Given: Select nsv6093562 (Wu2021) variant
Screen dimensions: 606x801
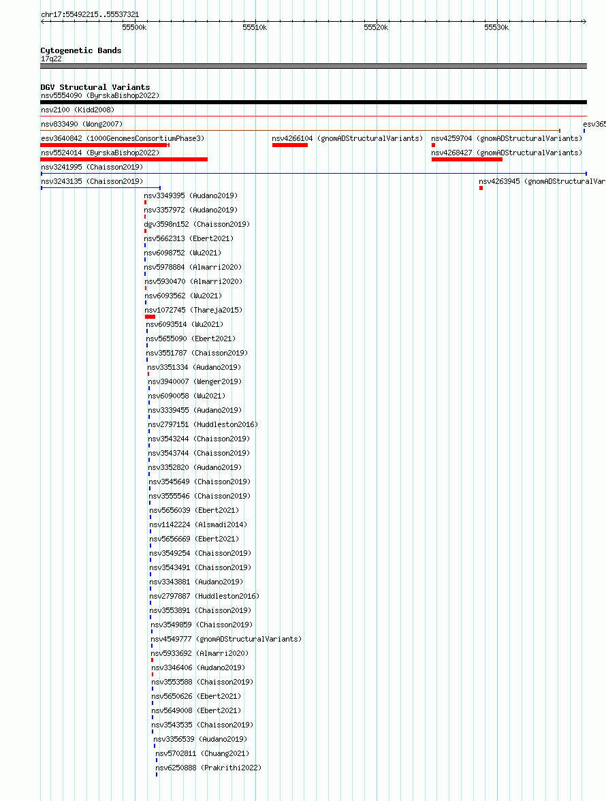Looking at the screenshot, I should pyautogui.click(x=183, y=296).
